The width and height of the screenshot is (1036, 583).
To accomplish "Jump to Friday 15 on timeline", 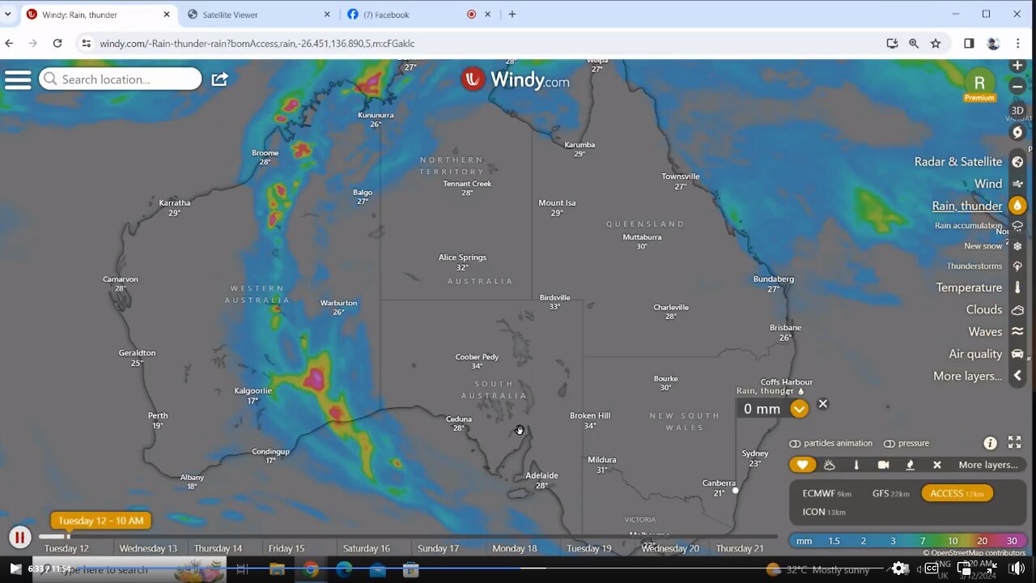I will coord(287,548).
